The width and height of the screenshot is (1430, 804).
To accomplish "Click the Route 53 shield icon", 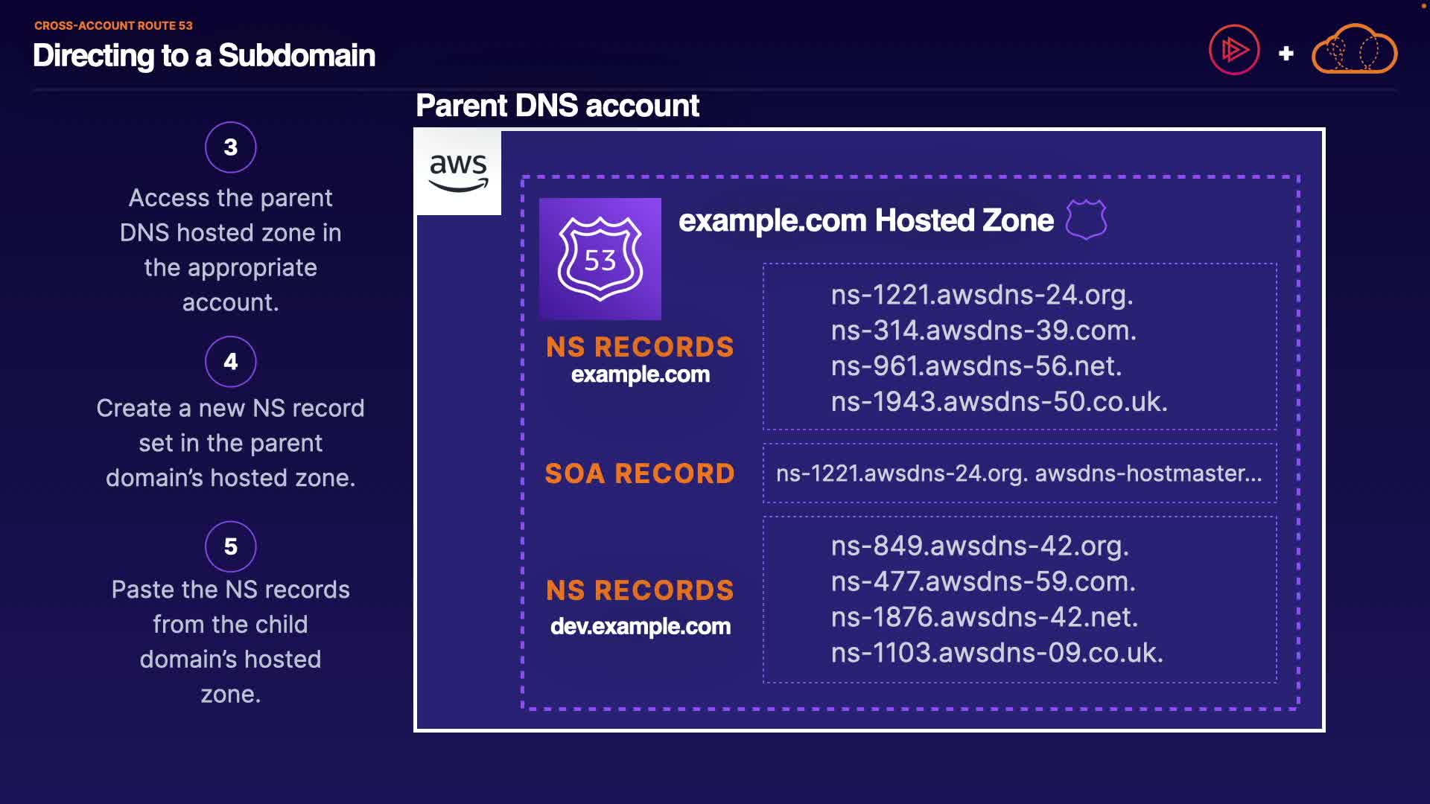I will coord(600,258).
